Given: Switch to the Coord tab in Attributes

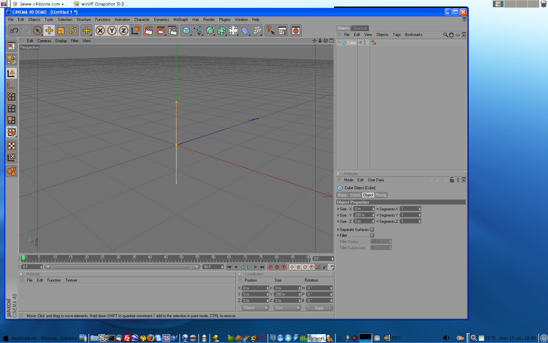Looking at the screenshot, I should point(355,195).
